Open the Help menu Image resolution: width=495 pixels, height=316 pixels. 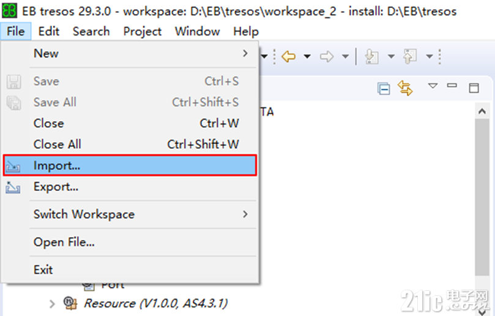(x=246, y=31)
